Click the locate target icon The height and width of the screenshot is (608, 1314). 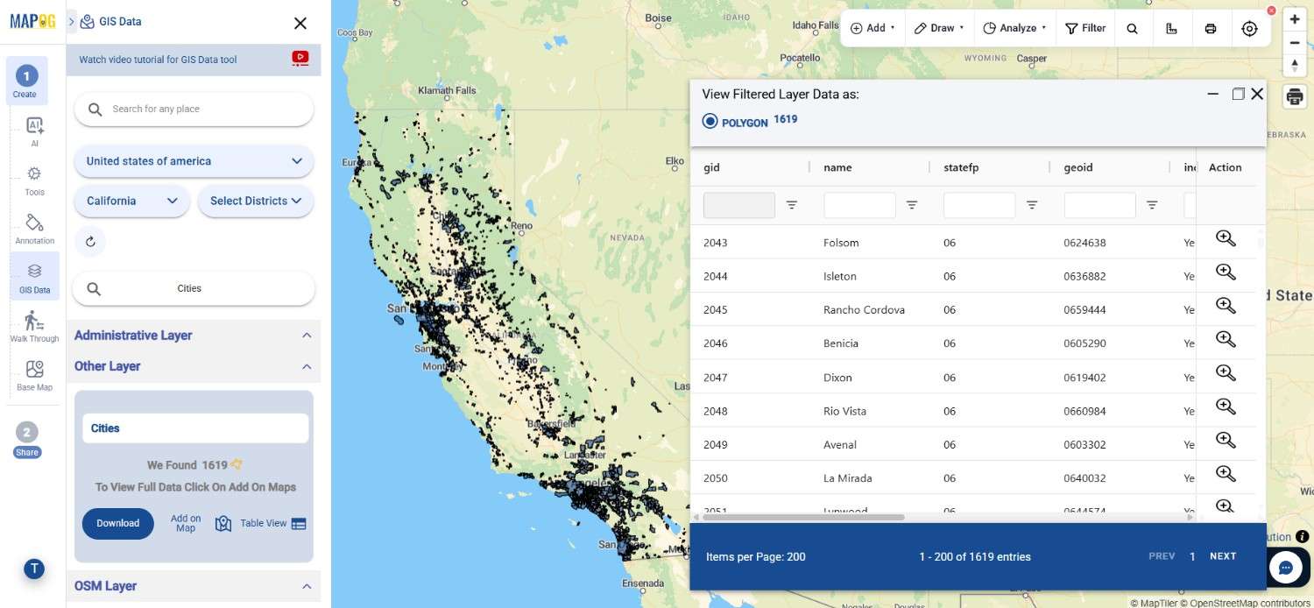1250,28
